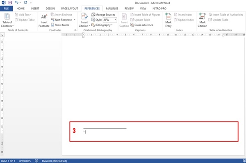
Task: Undo the last action
Action: pyautogui.click(x=16, y=2)
